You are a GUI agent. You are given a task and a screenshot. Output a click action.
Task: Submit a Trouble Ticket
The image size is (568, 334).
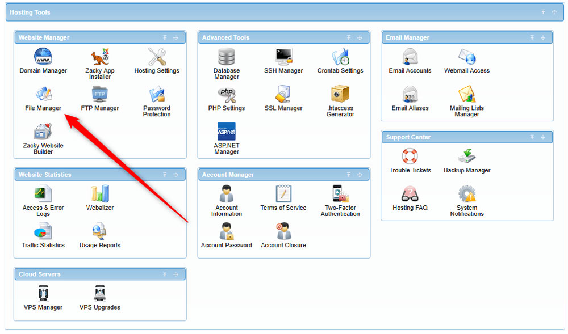coord(410,160)
